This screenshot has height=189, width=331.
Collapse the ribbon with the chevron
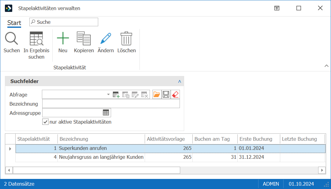pyautogui.click(x=326, y=66)
